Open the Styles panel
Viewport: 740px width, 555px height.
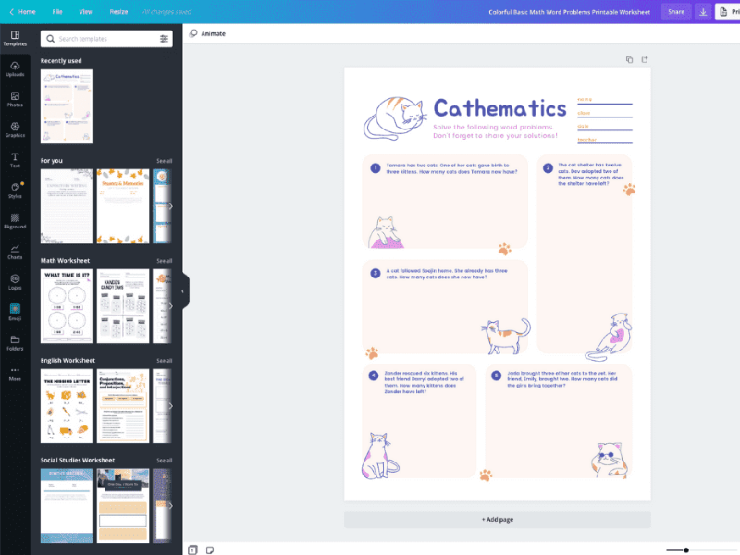click(15, 191)
